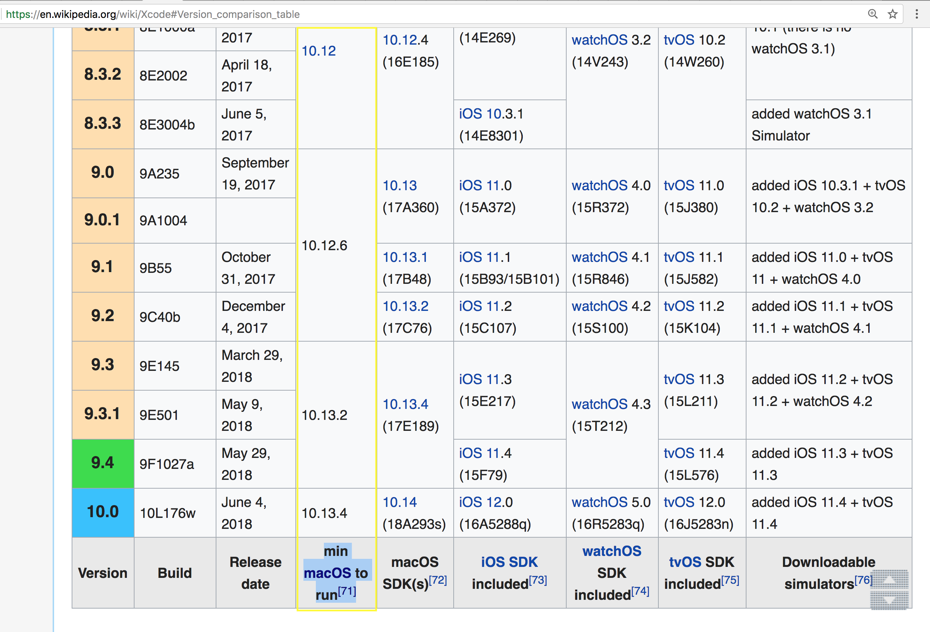
Task: Click the scroll-down arrow overlay button
Action: [889, 601]
